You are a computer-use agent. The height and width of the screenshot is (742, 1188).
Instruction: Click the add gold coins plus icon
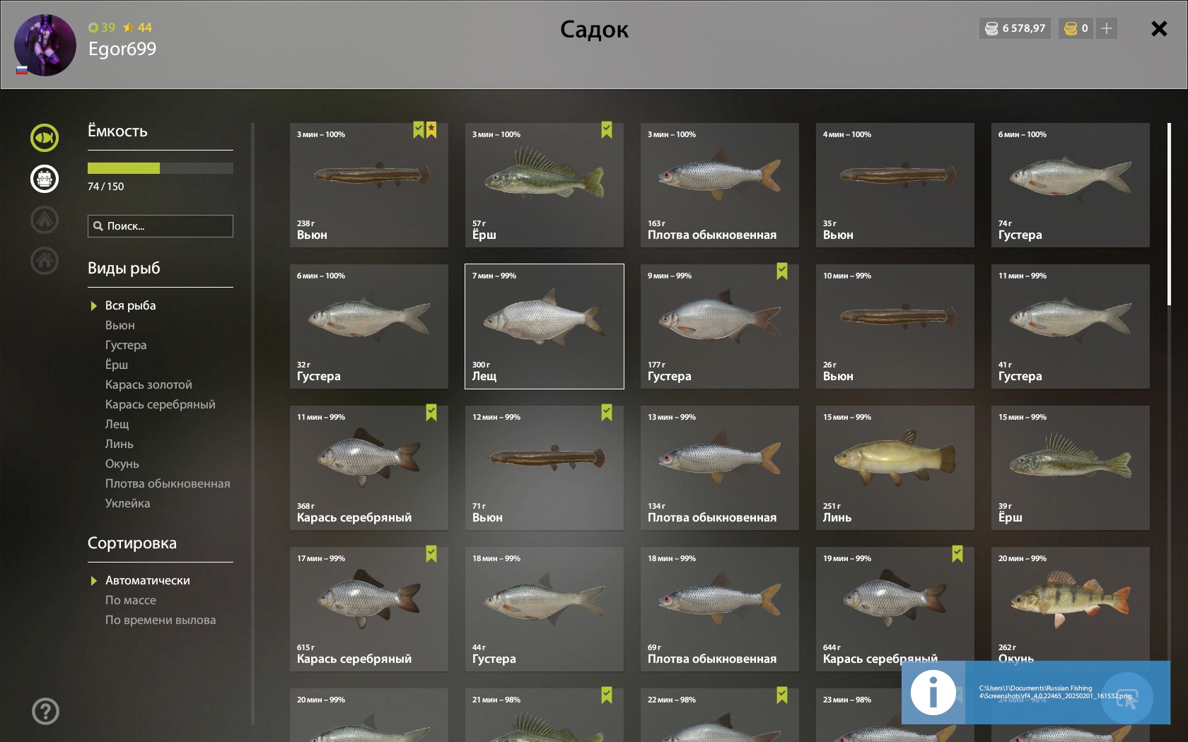tap(1107, 28)
